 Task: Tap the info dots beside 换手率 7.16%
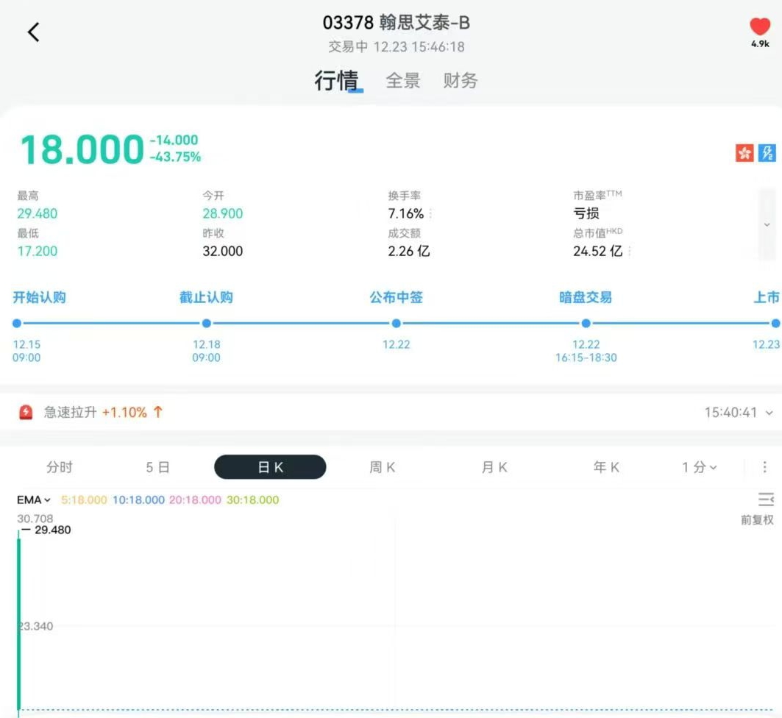click(430, 214)
